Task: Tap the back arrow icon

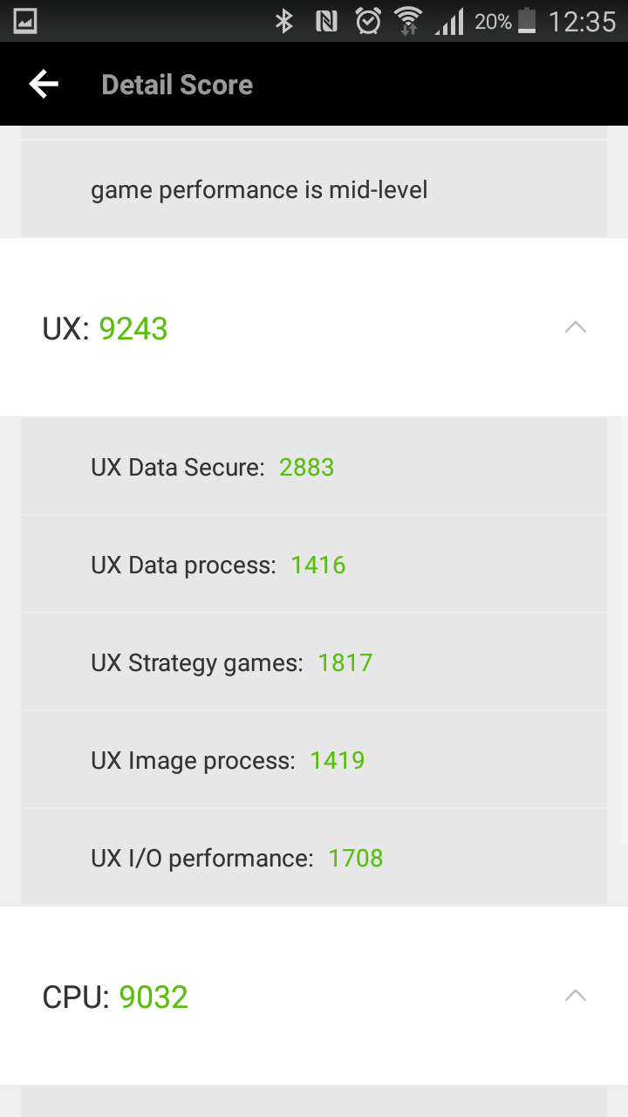Action: point(44,84)
